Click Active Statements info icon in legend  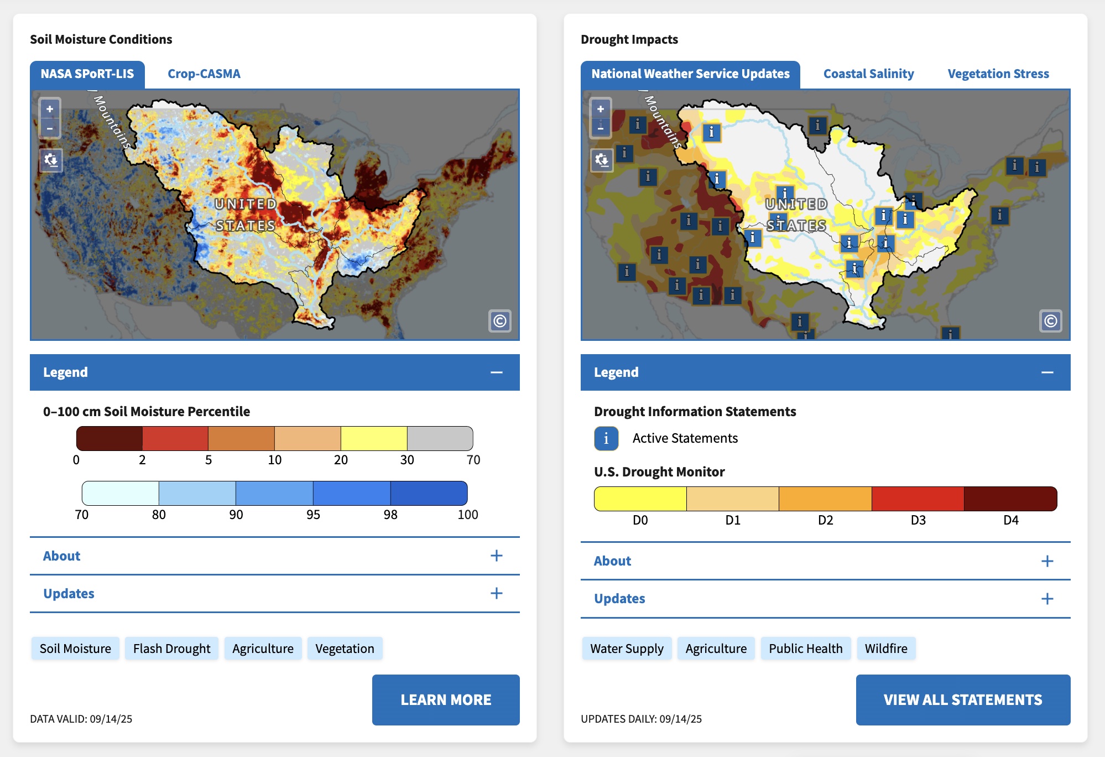pos(606,438)
